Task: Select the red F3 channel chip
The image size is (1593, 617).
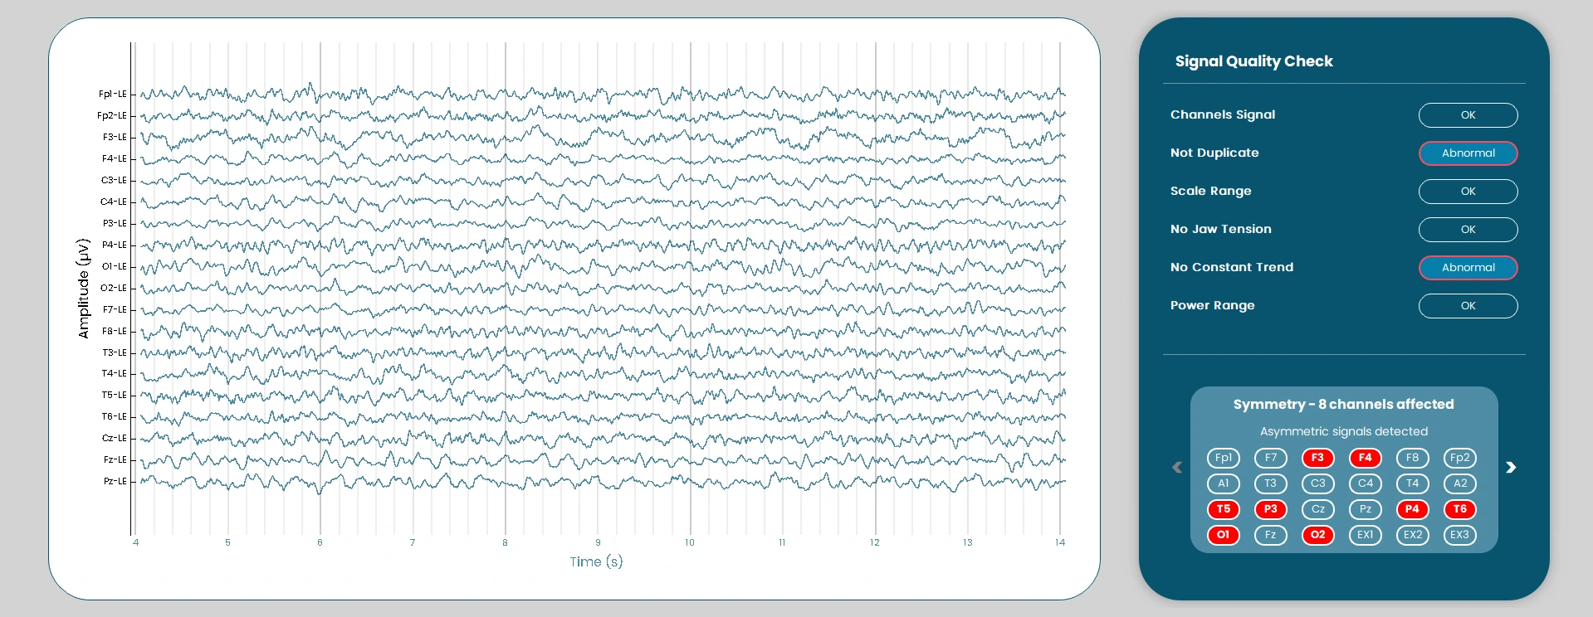Action: (x=1317, y=458)
